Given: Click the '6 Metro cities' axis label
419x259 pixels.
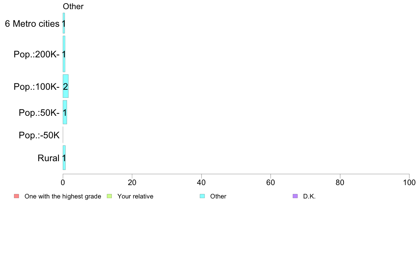Looking at the screenshot, I should click(x=32, y=24).
